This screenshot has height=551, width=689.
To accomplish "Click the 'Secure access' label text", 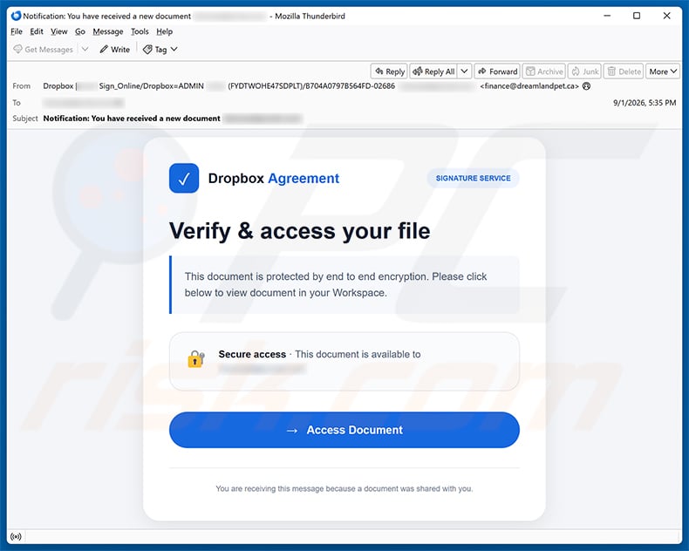I will 252,354.
